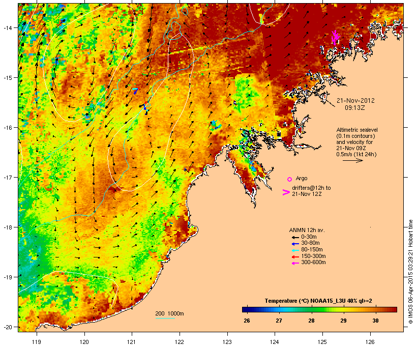Click the '0.5m/s (1kt 24h)' text
This screenshot has height=346, width=417.
(356, 154)
